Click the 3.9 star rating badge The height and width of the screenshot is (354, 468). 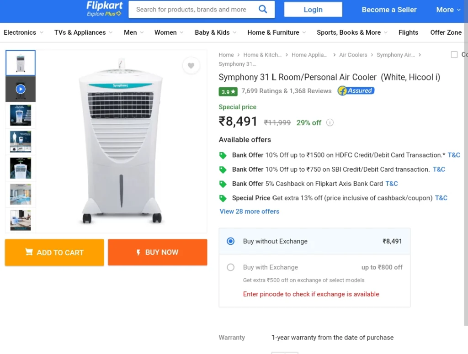coord(228,91)
